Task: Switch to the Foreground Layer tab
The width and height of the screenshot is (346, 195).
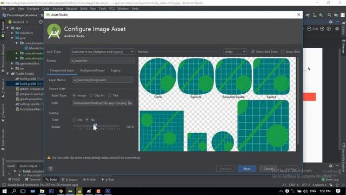Action: point(62,70)
